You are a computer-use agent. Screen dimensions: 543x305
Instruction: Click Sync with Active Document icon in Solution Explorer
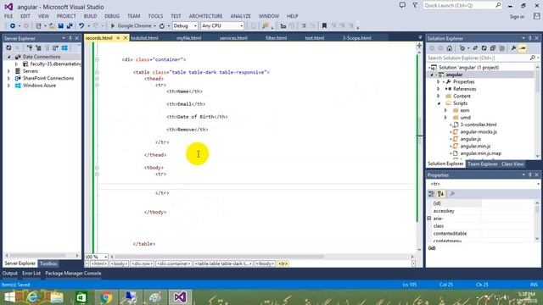(475, 48)
